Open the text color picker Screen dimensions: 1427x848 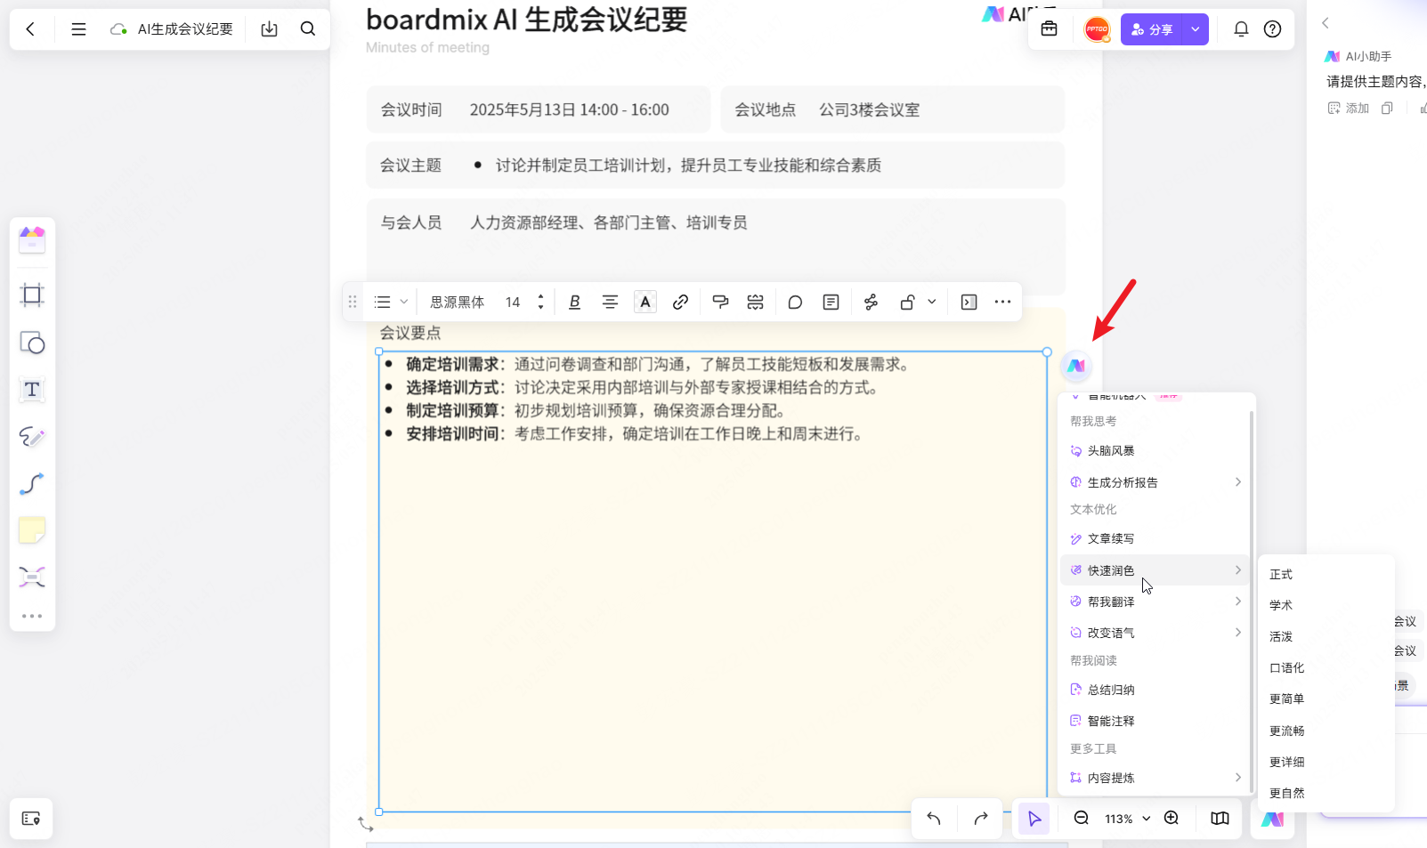645,303
